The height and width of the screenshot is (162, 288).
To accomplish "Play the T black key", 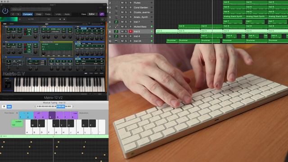I will point(56,123).
